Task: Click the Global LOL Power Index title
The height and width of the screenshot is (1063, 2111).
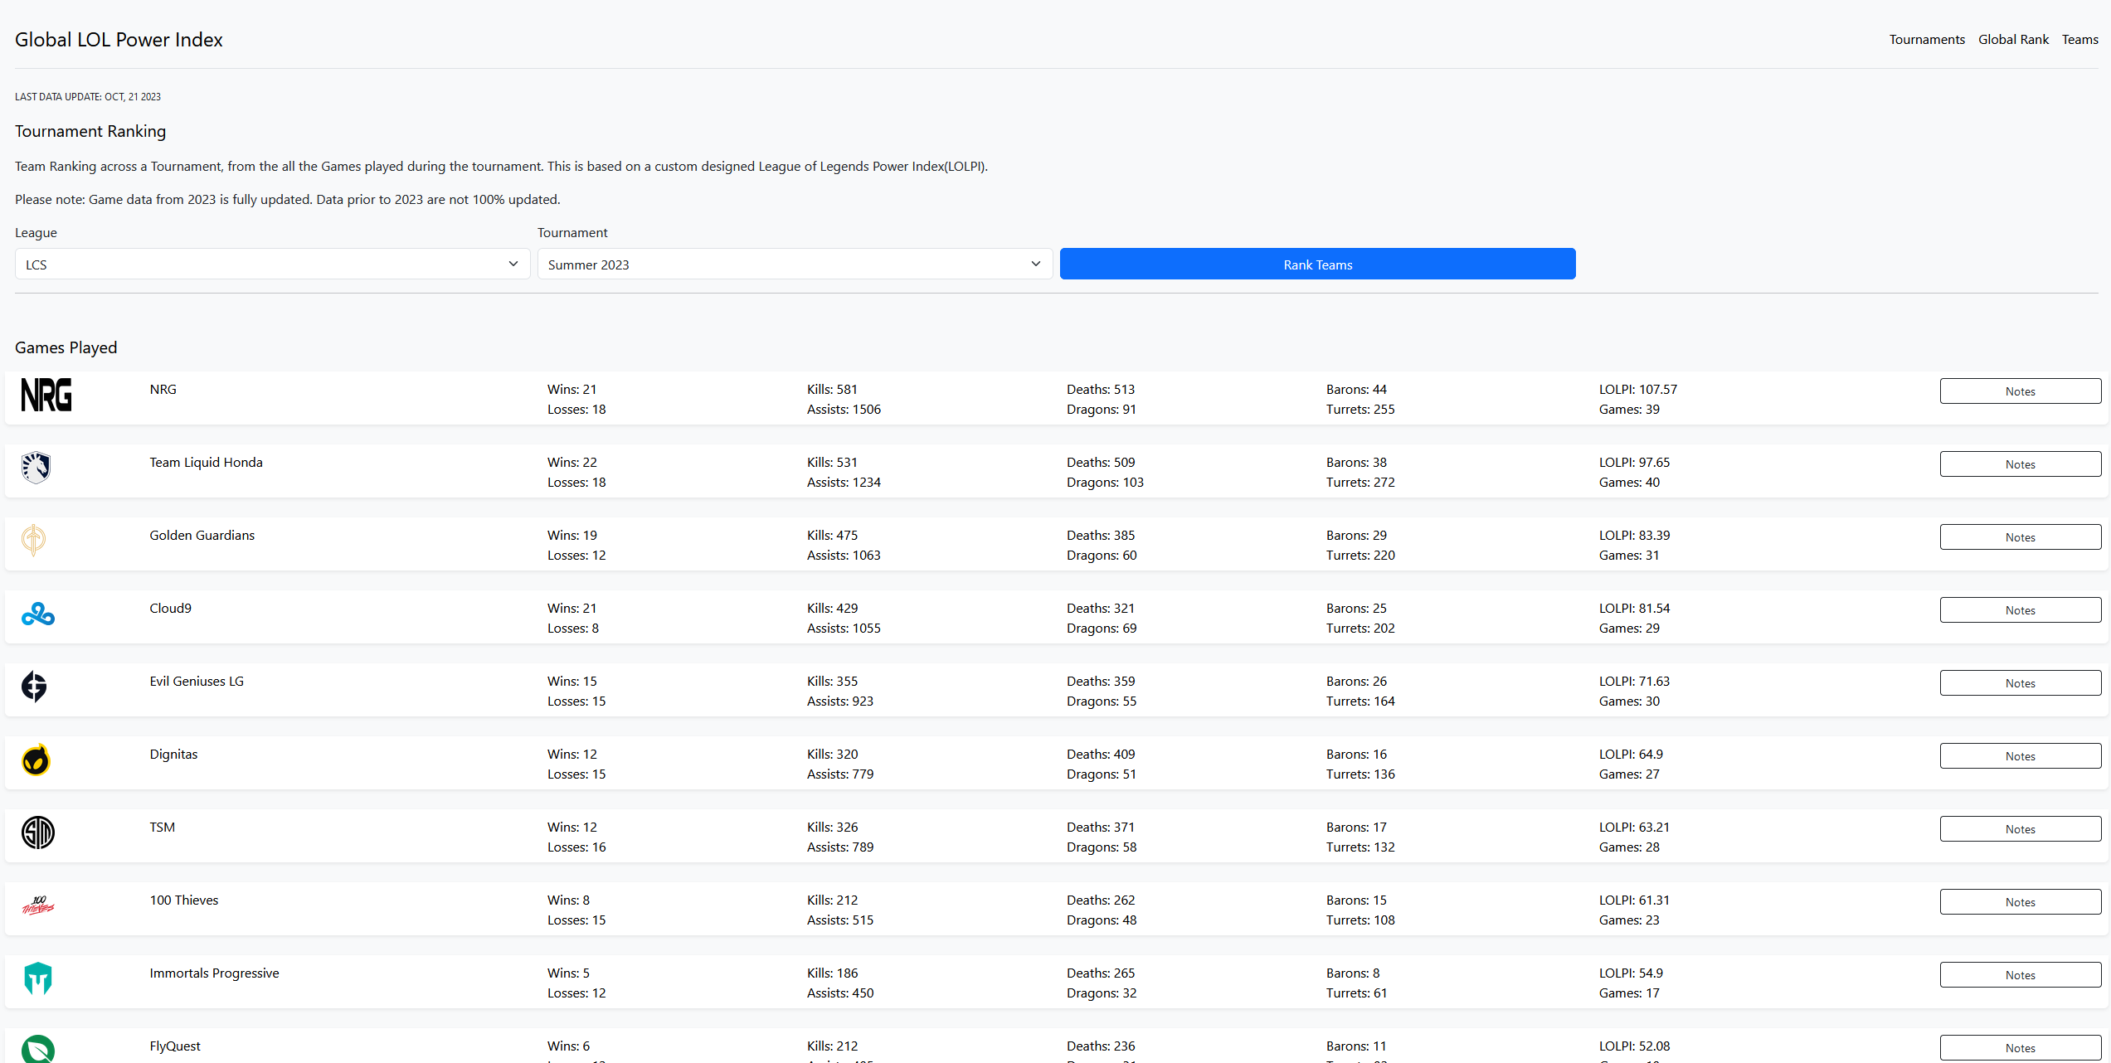Action: point(119,40)
